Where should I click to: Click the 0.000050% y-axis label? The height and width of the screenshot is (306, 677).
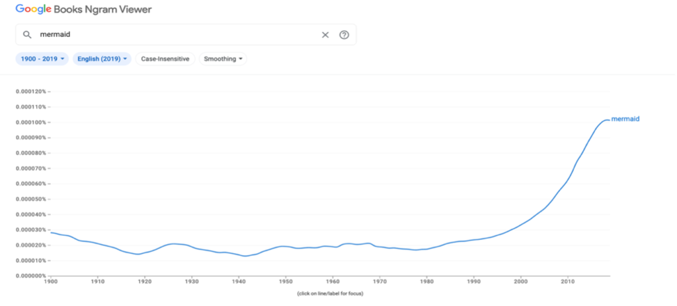click(x=30, y=199)
